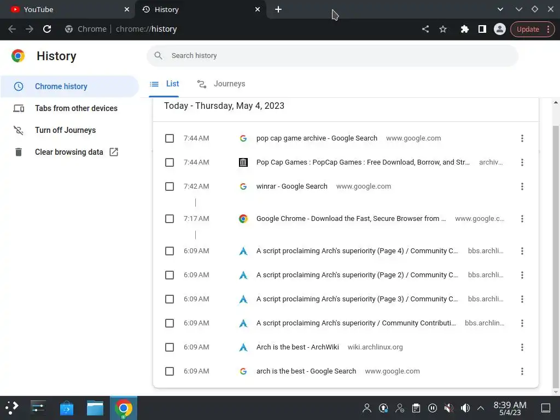Screen dimensions: 560x420
Task: Open actions menu for pop cap game archive
Action: click(x=522, y=138)
